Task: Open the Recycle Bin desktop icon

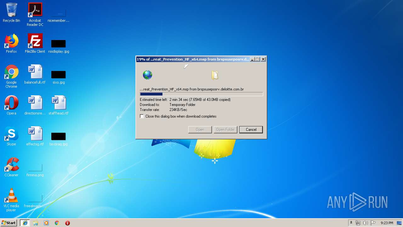Action: [11, 13]
